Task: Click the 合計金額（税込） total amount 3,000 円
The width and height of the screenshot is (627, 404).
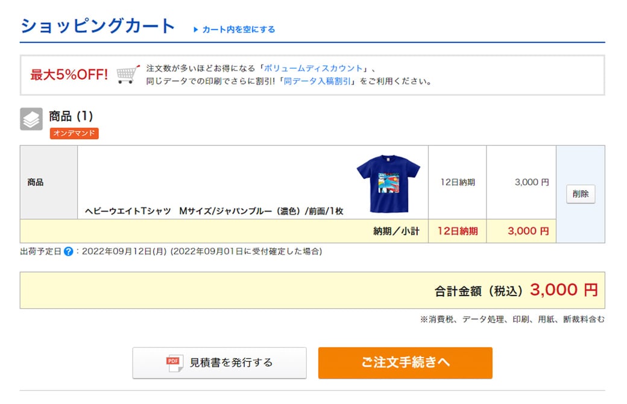Action: (x=564, y=290)
